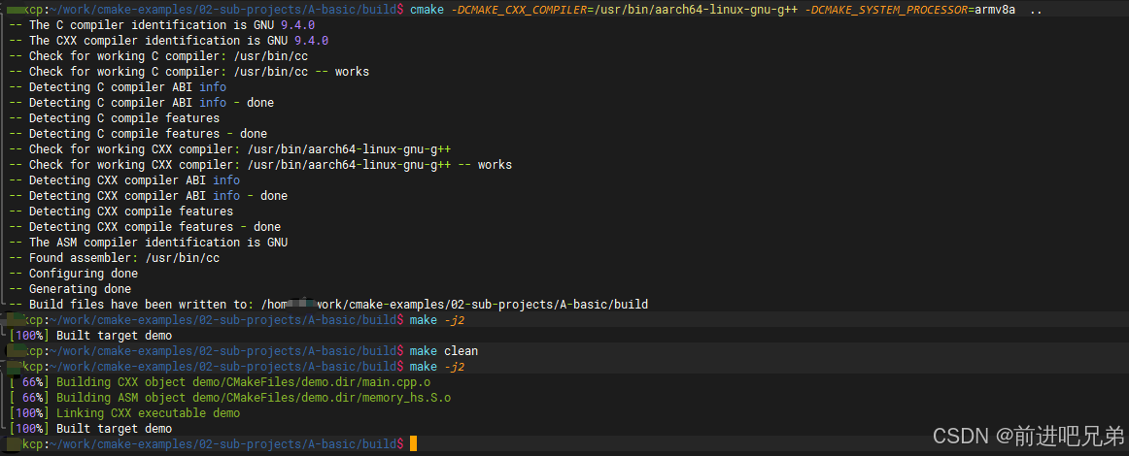Click 'Built target demo' line below 'Linking CXX executable'
The image size is (1129, 456).
(x=90, y=429)
